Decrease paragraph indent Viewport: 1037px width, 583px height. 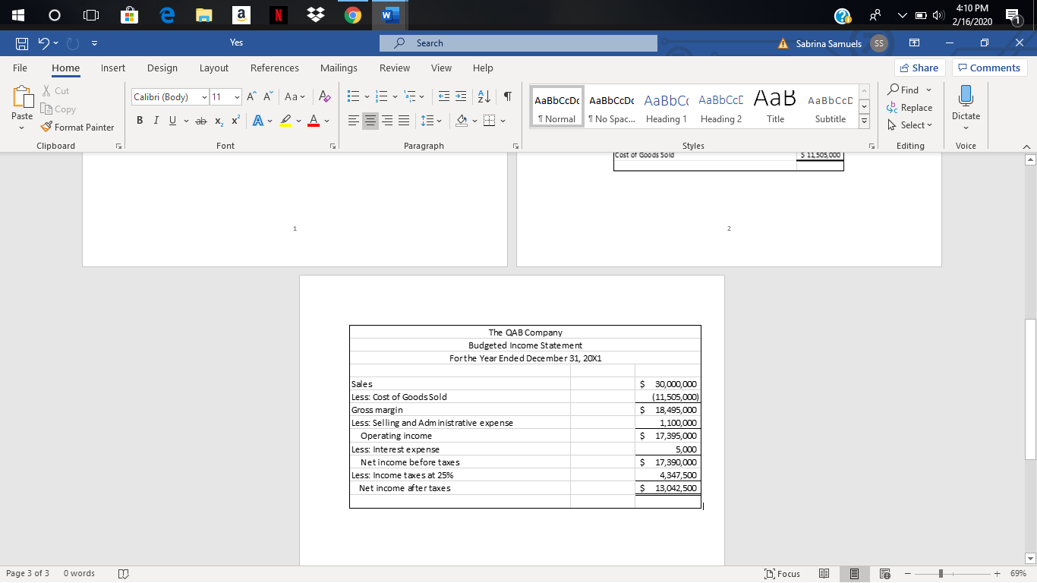[445, 97]
